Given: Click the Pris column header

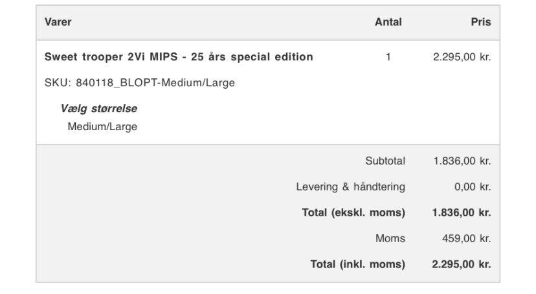Looking at the screenshot, I should (480, 22).
